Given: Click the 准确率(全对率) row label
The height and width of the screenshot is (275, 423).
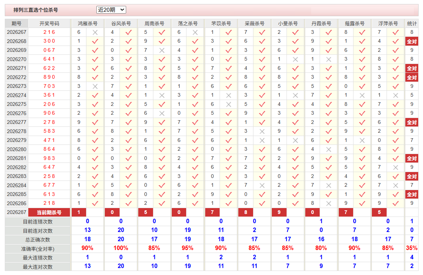Looking at the screenshot, I should [x=38, y=249].
